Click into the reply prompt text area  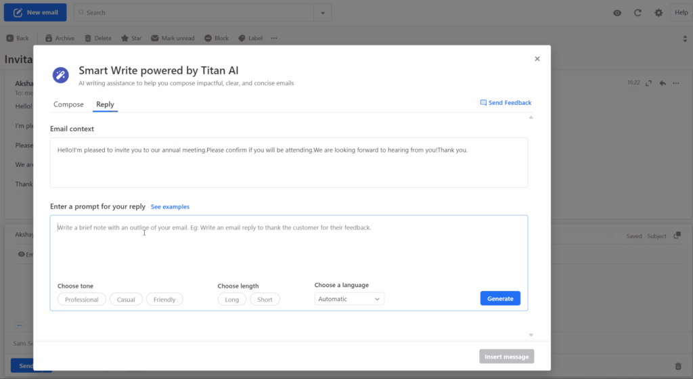(x=288, y=248)
